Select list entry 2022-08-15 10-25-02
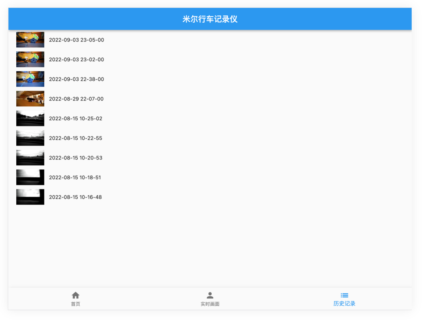Viewport: 428px width, 326px height. [75, 118]
